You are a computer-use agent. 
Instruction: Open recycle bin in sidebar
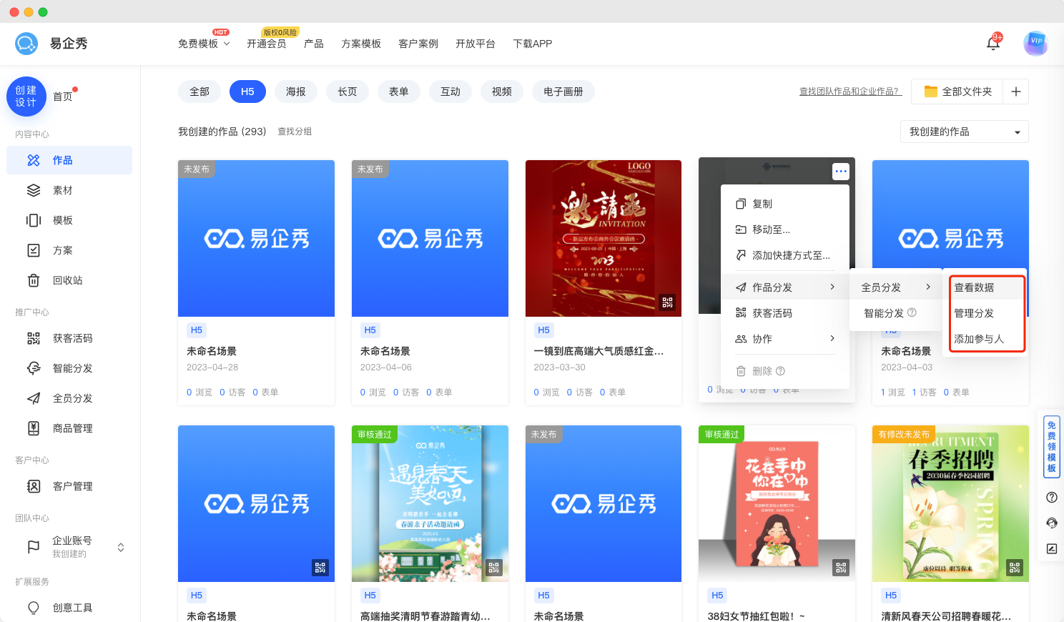click(67, 280)
